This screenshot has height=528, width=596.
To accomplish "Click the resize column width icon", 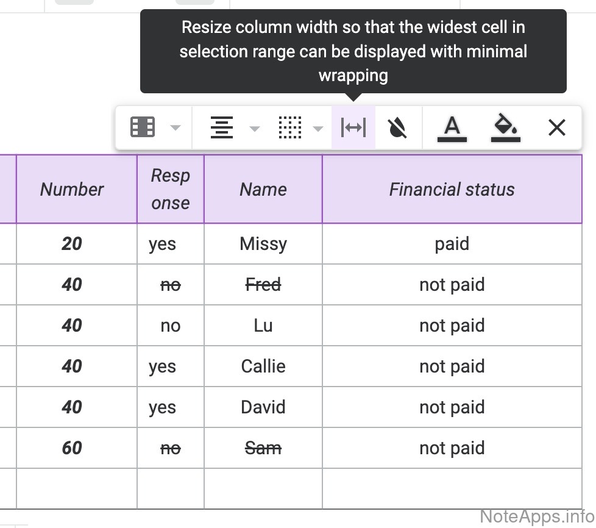I will tap(353, 127).
